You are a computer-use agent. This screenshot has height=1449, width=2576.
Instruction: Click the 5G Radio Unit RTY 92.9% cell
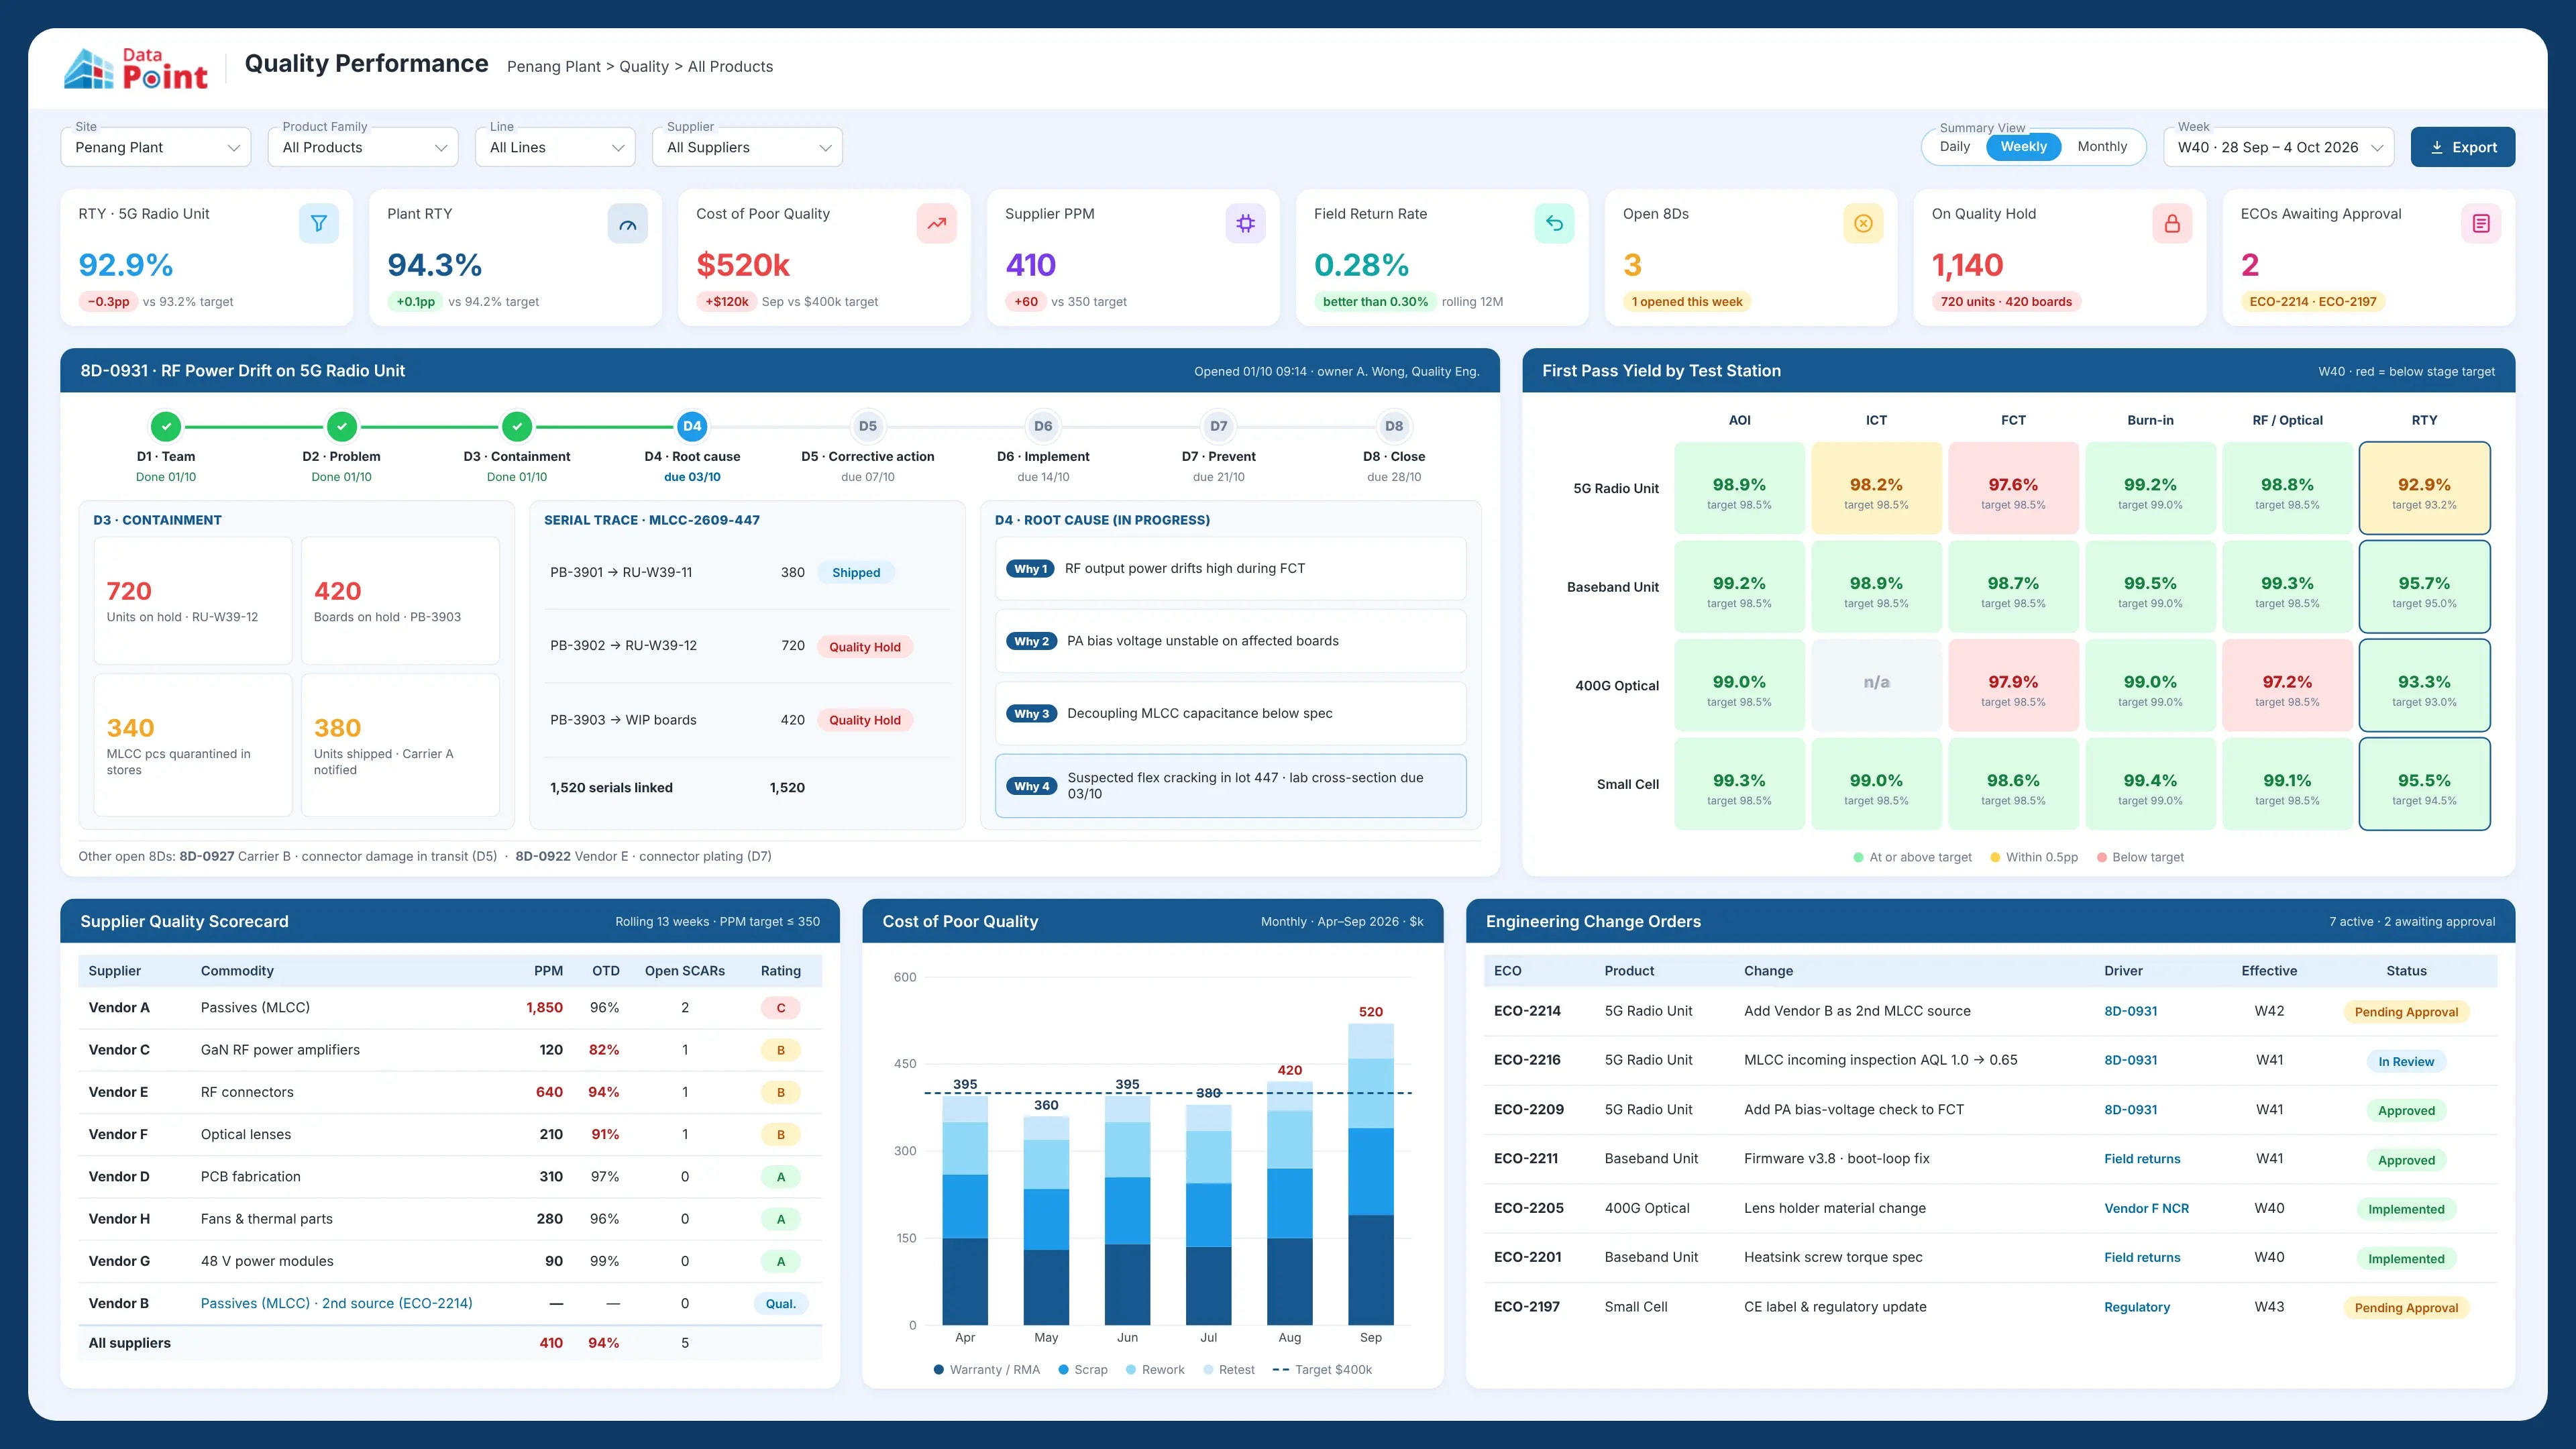(x=2424, y=488)
